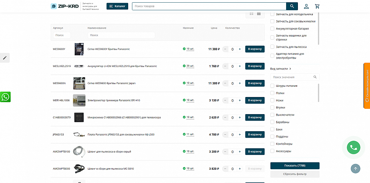Open thumbnail of Сетка WES9600Y
Screen dimensions: 370x183
[x=79, y=49]
